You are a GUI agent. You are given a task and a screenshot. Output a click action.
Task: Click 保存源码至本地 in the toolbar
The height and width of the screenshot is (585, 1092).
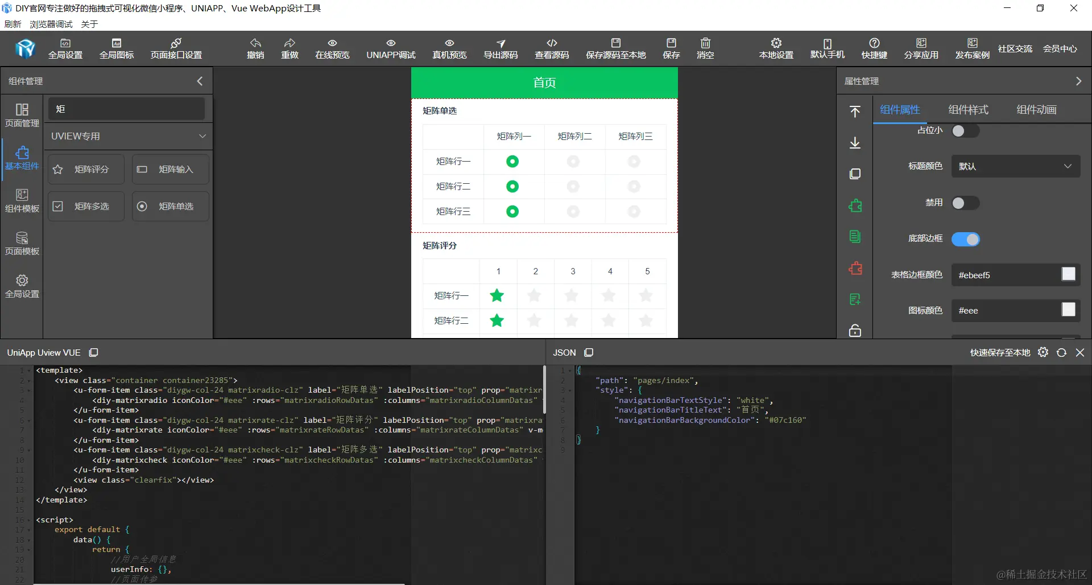(x=616, y=49)
